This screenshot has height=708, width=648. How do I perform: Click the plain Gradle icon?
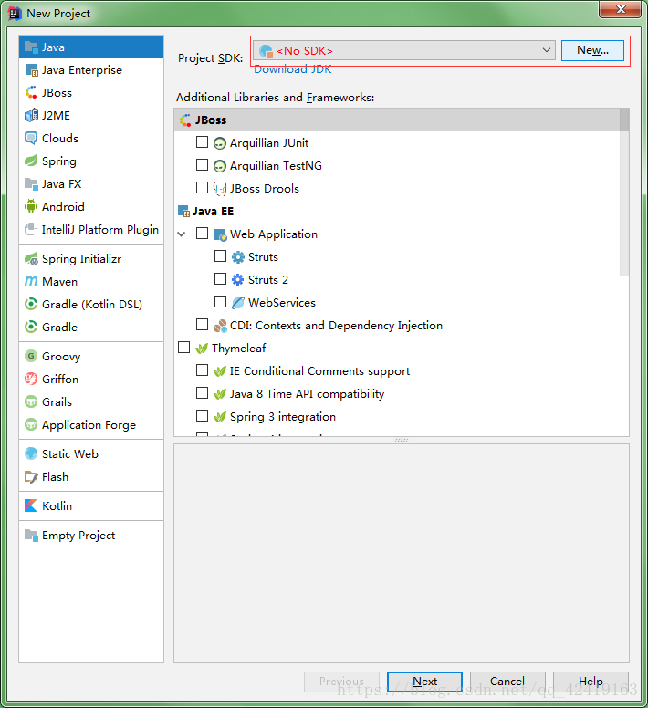[31, 327]
